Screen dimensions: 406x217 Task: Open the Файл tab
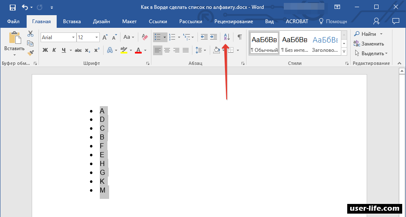[x=13, y=21]
